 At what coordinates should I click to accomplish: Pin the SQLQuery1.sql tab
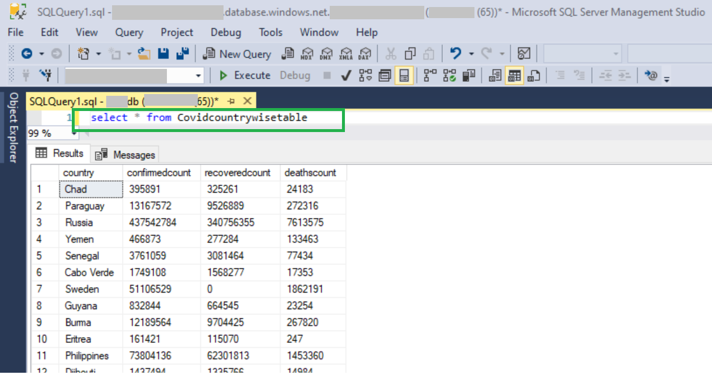tap(231, 101)
